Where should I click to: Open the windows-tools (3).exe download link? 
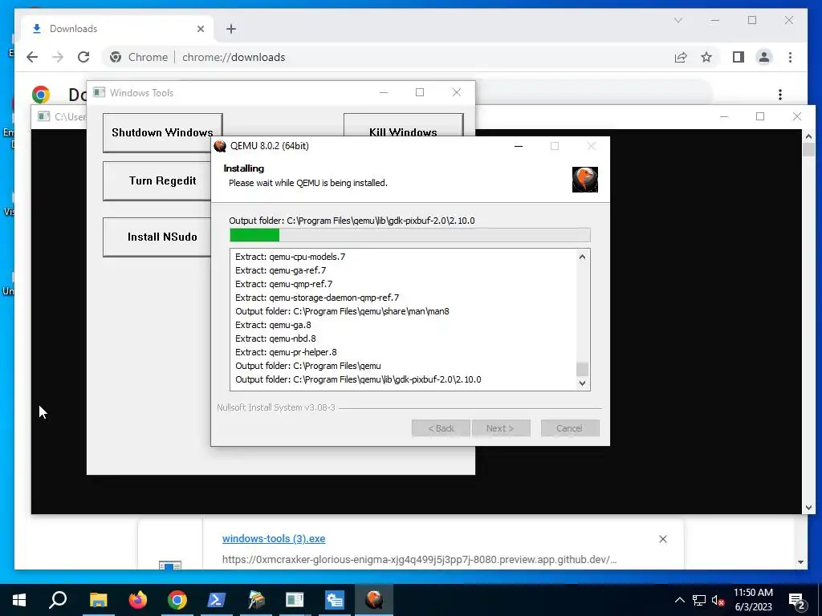(274, 538)
